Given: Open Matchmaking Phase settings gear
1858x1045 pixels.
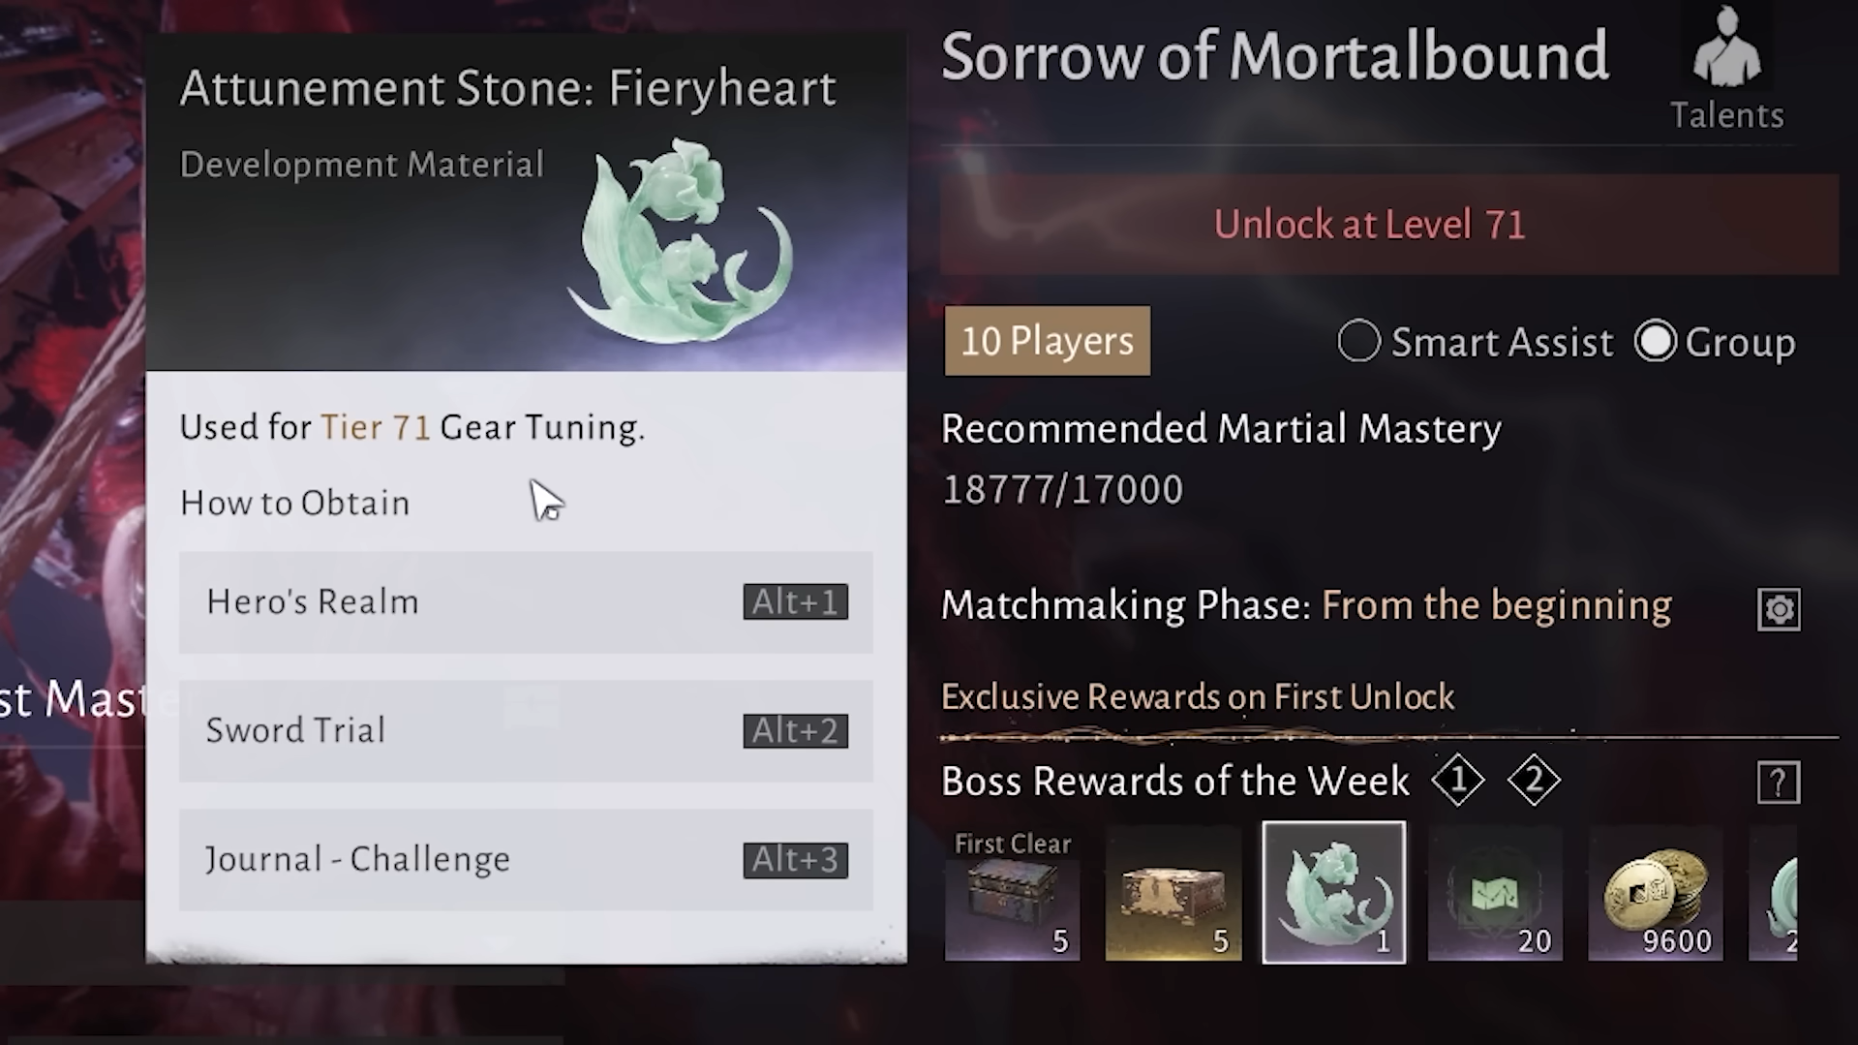Looking at the screenshot, I should [1779, 609].
